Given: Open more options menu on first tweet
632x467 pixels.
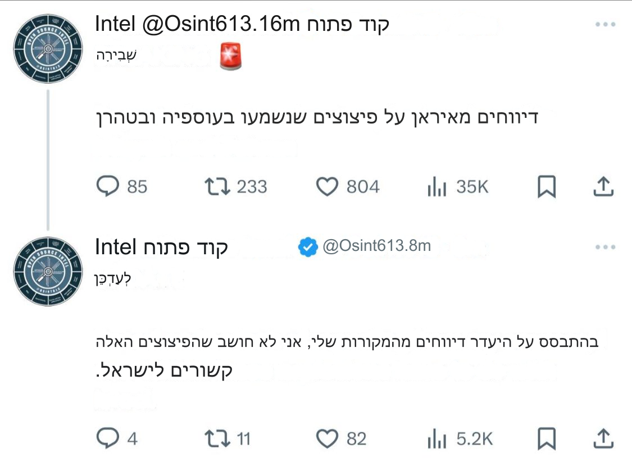Looking at the screenshot, I should click(x=606, y=25).
